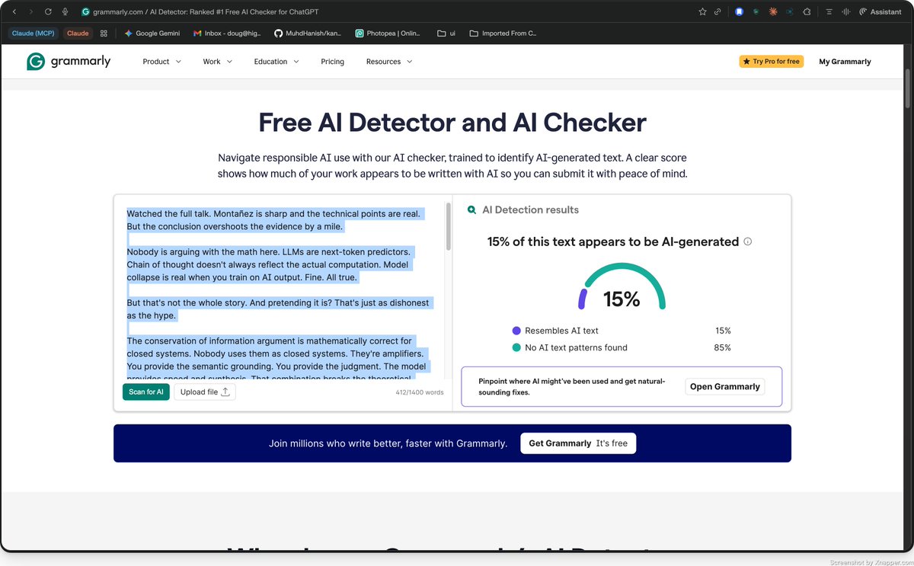Click the 85% value in results

click(723, 347)
